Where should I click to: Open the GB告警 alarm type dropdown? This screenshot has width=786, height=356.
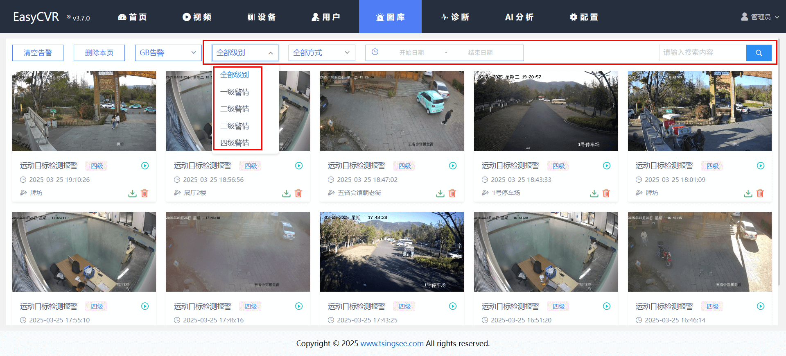click(168, 53)
